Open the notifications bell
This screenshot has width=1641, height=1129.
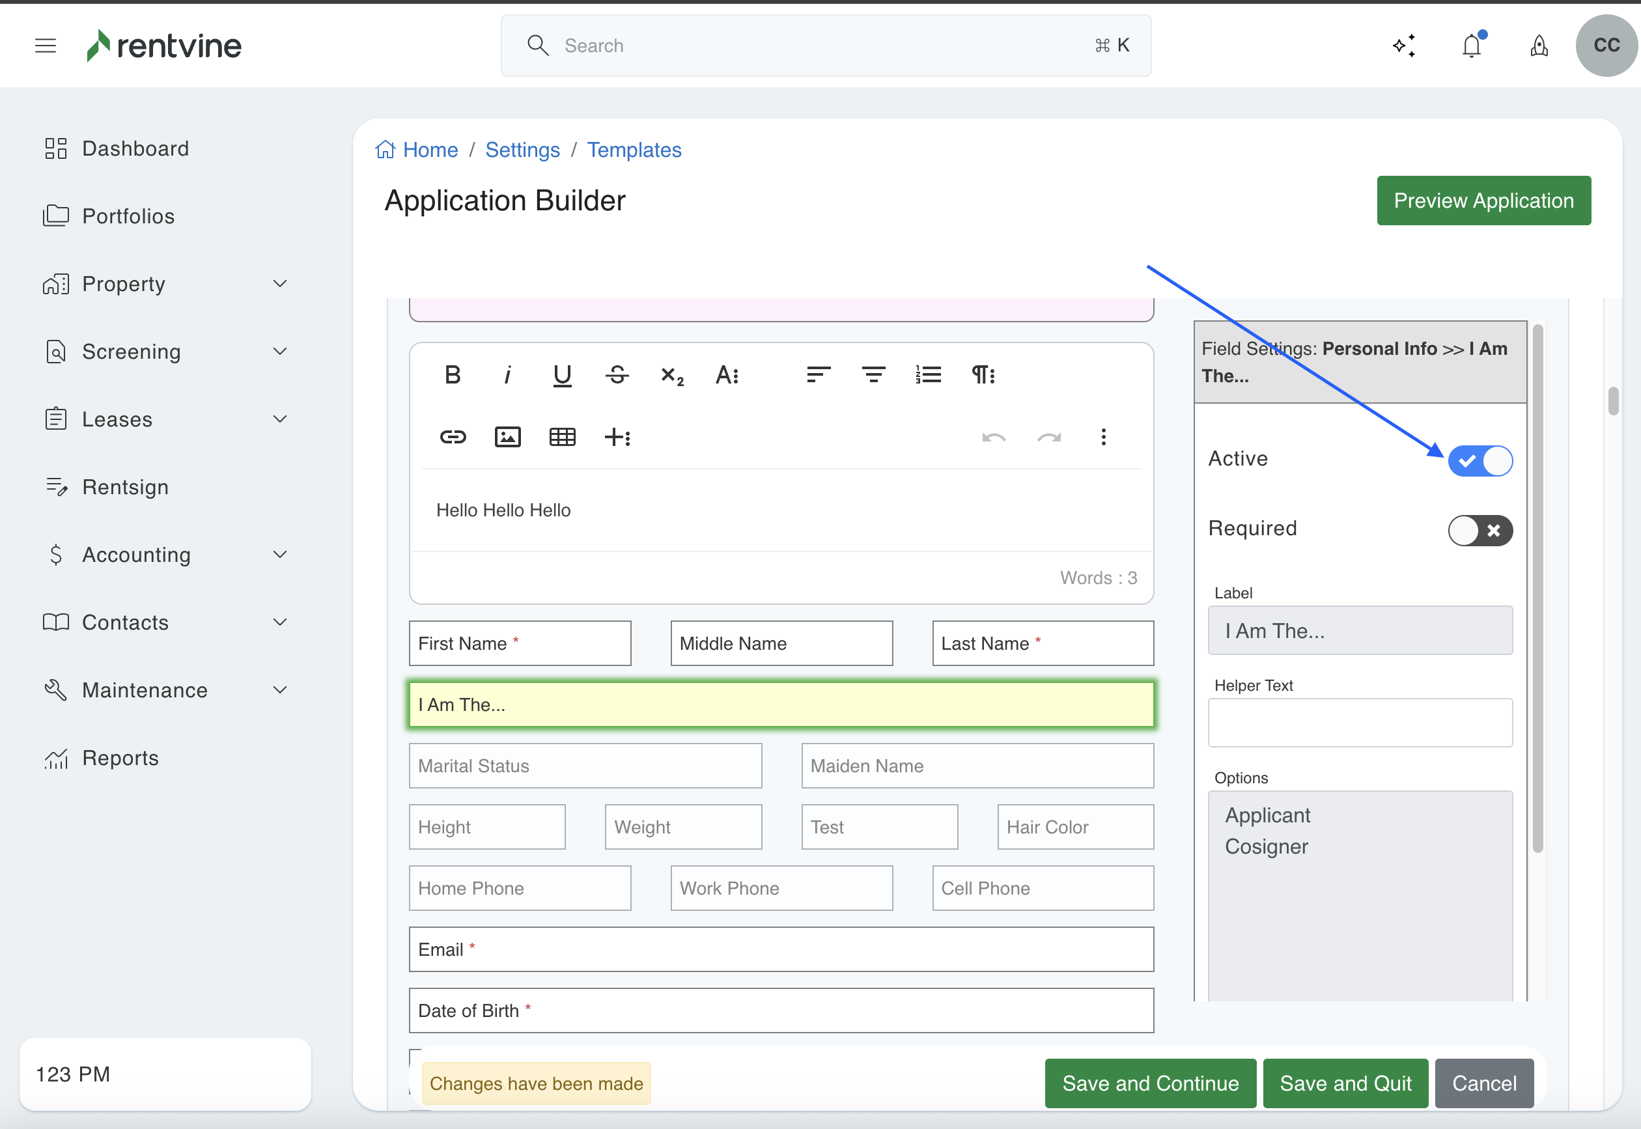pos(1471,46)
